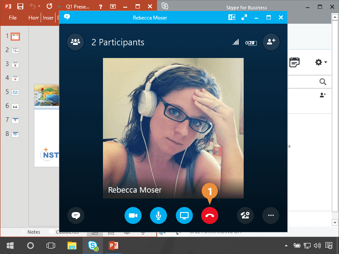This screenshot has width=339, height=254.
Task: Open File Explorer from the taskbar
Action: coord(72,245)
